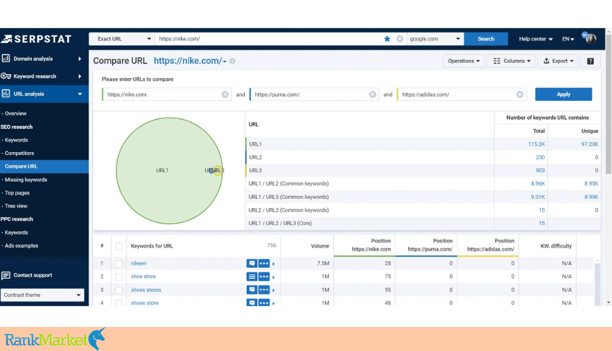Open the Help center dropdown

(x=535, y=39)
